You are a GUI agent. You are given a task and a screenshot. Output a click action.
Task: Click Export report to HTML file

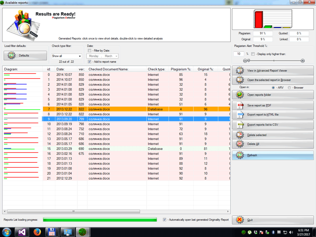point(273,115)
